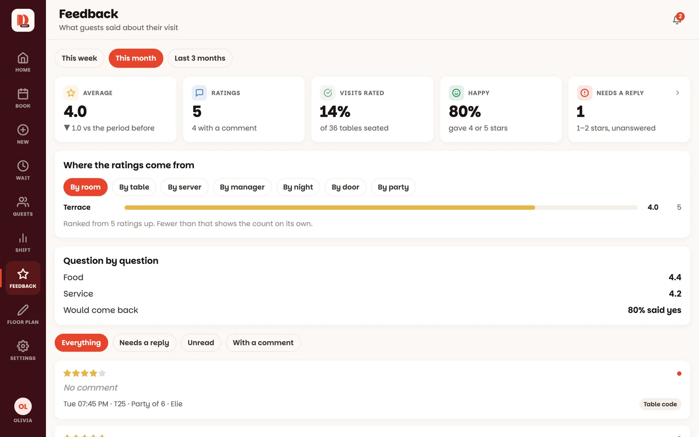Switch breakdown to By night

(298, 187)
